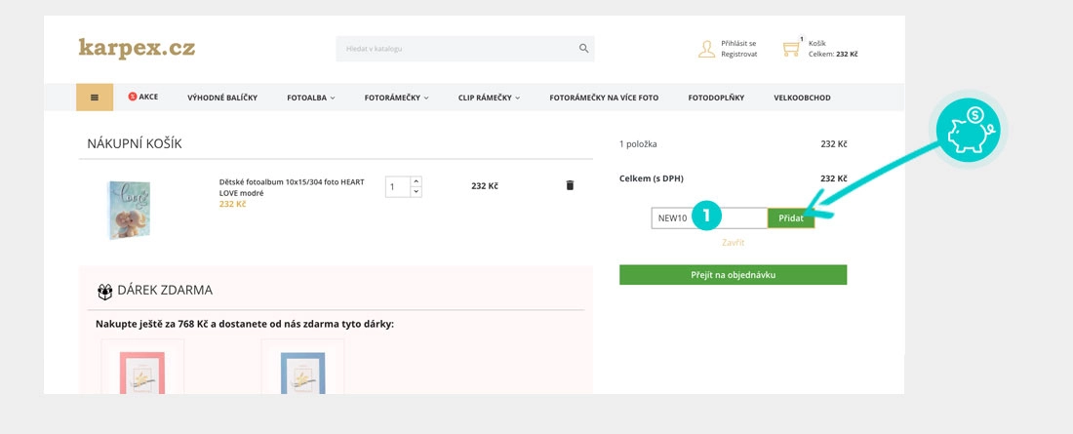
Task: Click the search magnifier icon
Action: click(583, 49)
